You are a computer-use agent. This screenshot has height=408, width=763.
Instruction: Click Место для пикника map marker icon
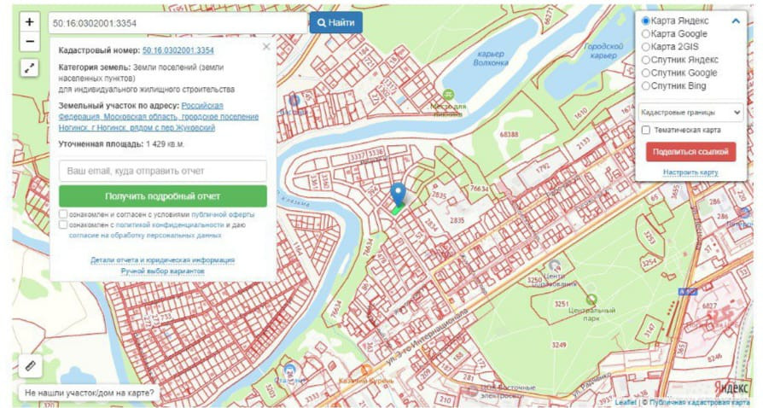click(448, 95)
